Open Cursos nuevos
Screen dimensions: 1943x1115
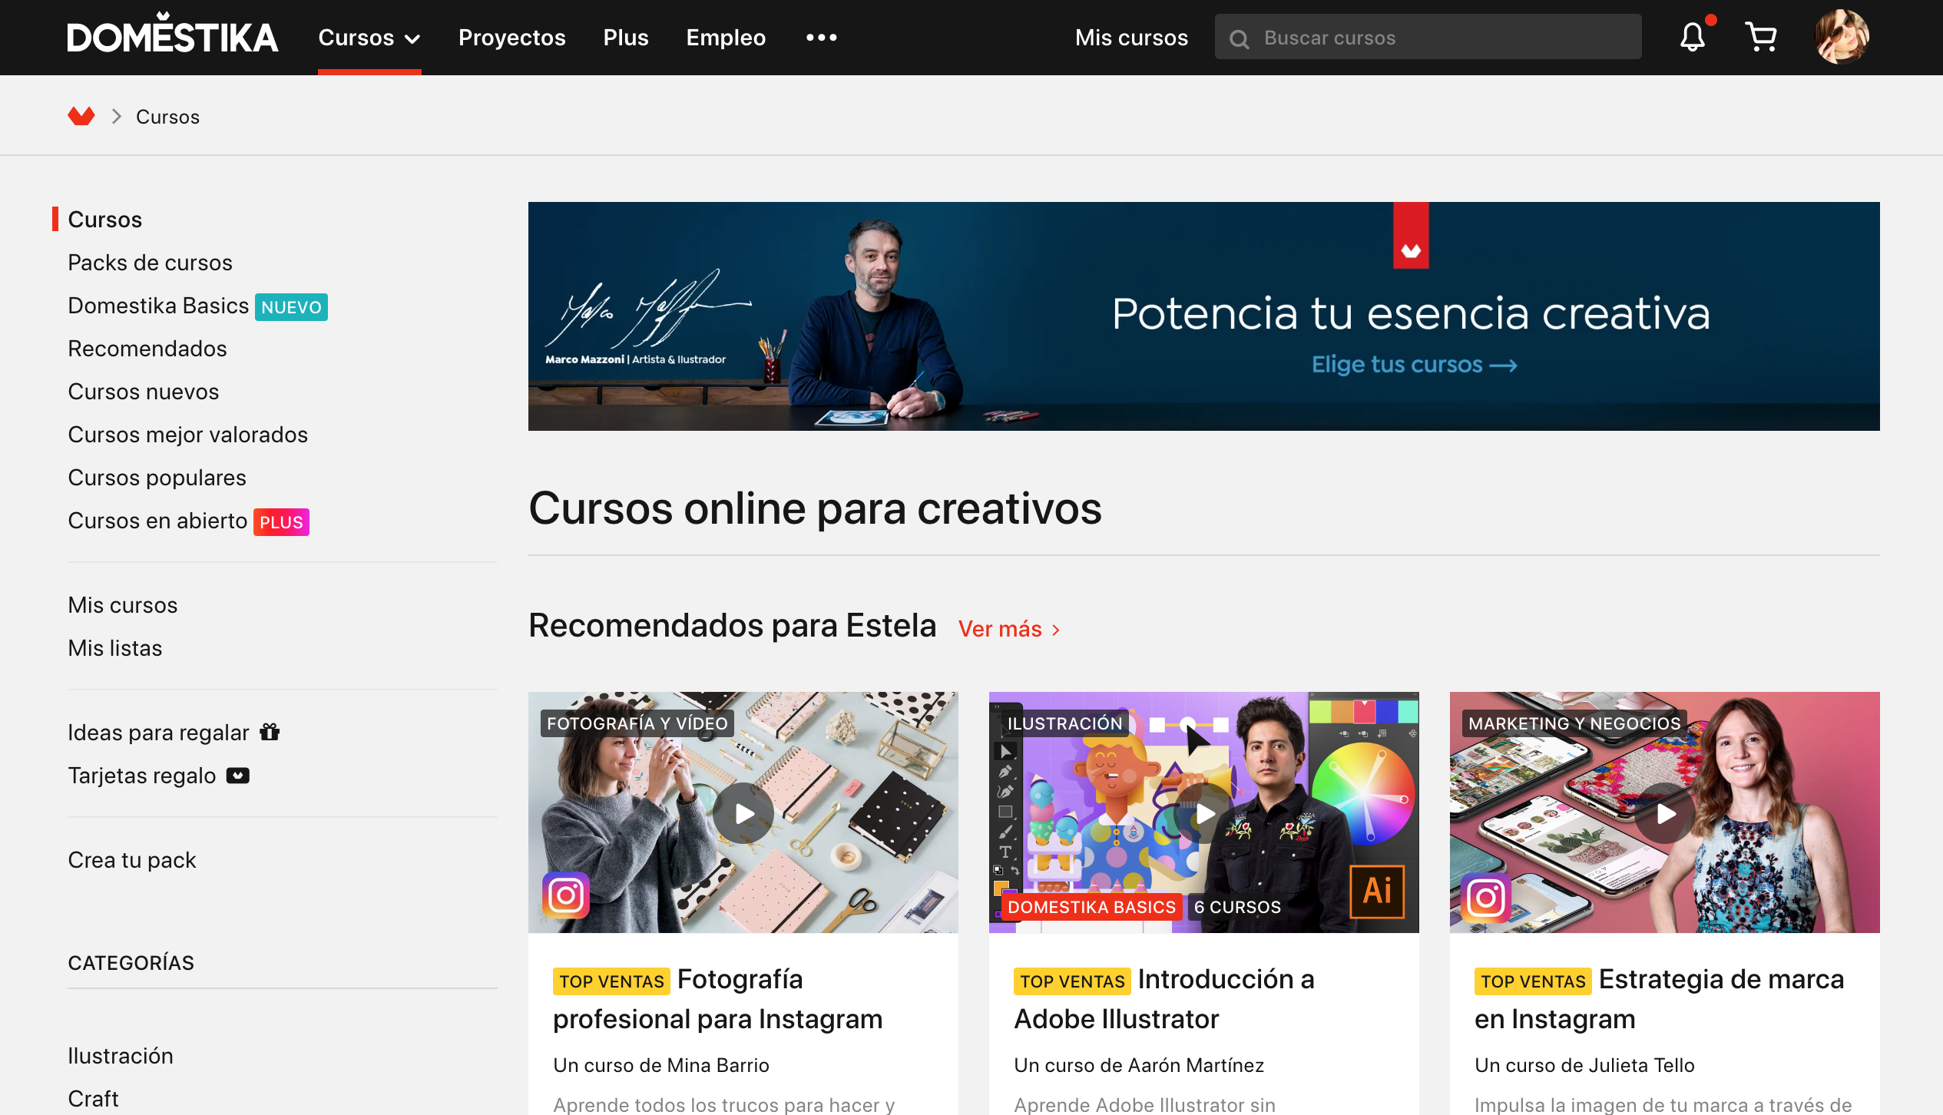click(144, 392)
